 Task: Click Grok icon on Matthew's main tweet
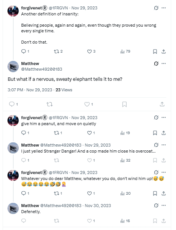(x=156, y=64)
